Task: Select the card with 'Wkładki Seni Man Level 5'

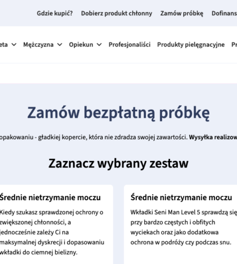Action: 181,224
